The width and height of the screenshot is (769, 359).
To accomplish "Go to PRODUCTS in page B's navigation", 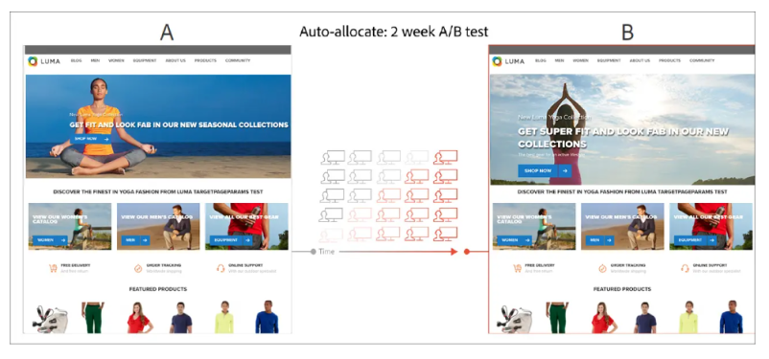I will tap(670, 60).
